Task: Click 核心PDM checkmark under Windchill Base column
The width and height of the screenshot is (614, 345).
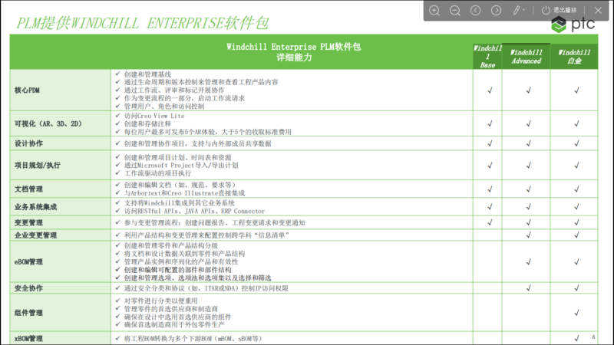Action: pos(489,90)
